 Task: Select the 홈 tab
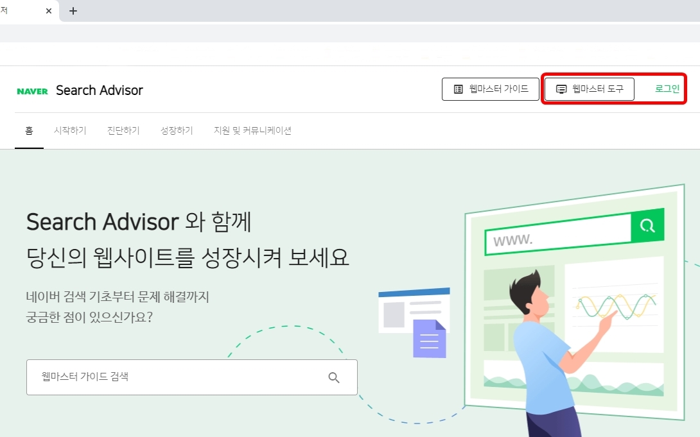point(29,131)
